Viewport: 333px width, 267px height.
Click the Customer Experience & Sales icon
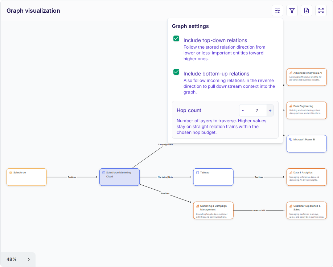291,206
